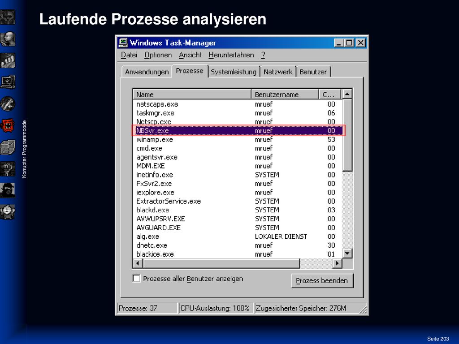
Task: Click the maze icon in the slide sidebar
Action: click(8, 17)
